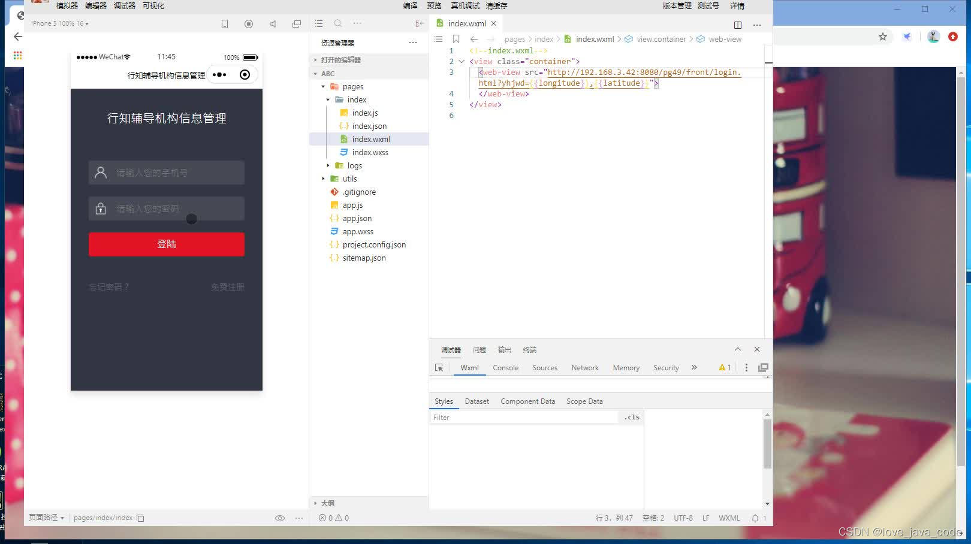Click the red 登陆 login button
Viewport: 971px width, 544px height.
[x=167, y=244]
